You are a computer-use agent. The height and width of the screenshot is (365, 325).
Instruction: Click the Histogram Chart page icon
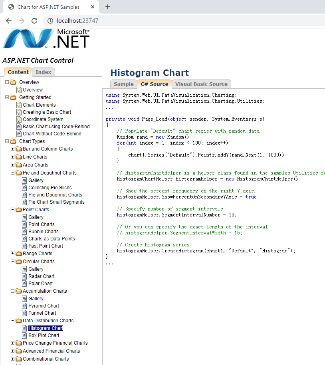click(24, 328)
